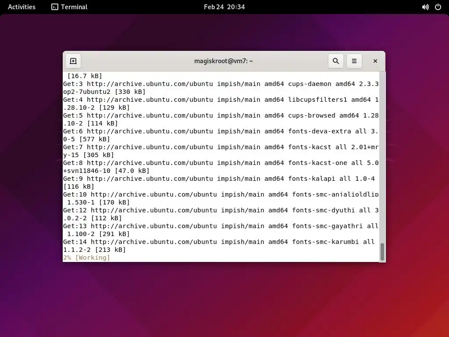449x337 pixels.
Task: Open the power system menu icon
Action: [438, 7]
